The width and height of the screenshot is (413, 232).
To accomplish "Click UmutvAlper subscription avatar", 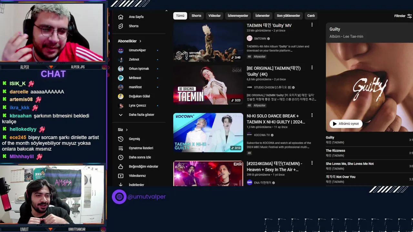I will pos(121,50).
